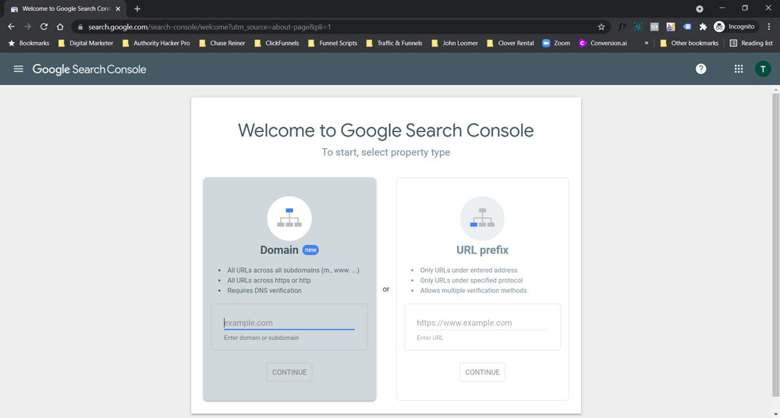Screen dimensions: 780x418
Task: Open the Help question mark icon
Action: tap(701, 69)
